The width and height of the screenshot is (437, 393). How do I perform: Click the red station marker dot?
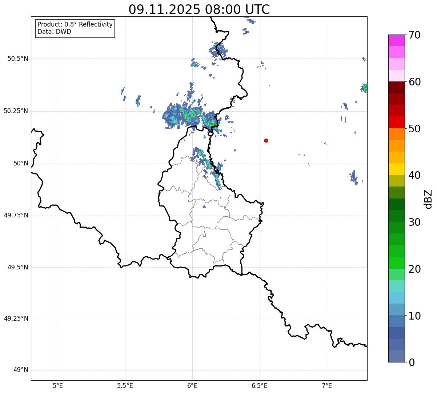(266, 140)
